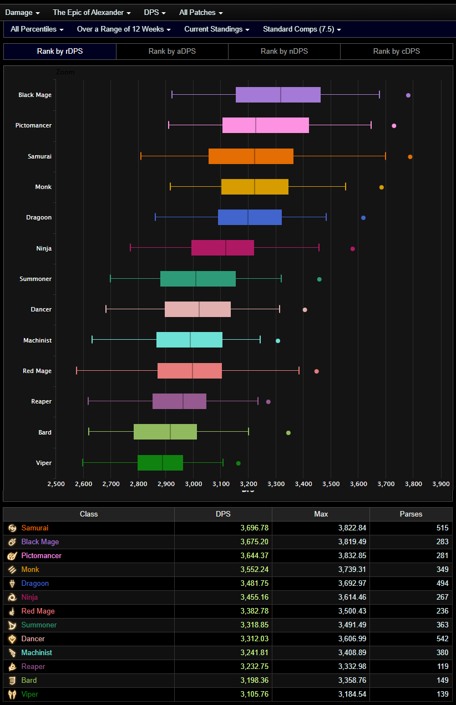Sort table by Parses column header

(x=411, y=514)
